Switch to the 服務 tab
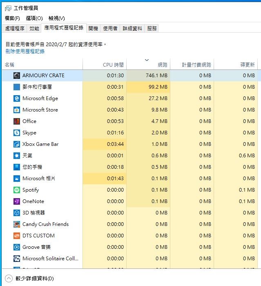 tap(152, 29)
